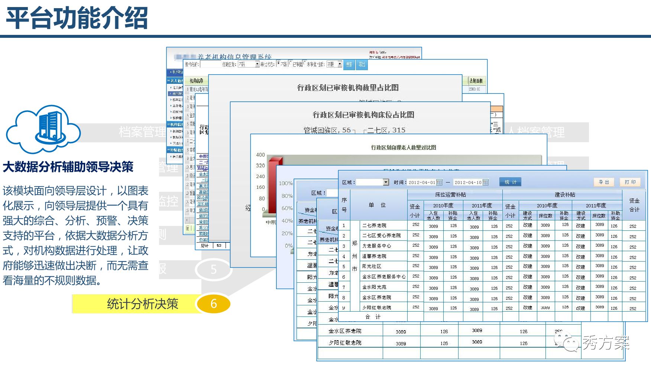Select the 已审批 radio button
The height and width of the screenshot is (371, 651).
291,64
